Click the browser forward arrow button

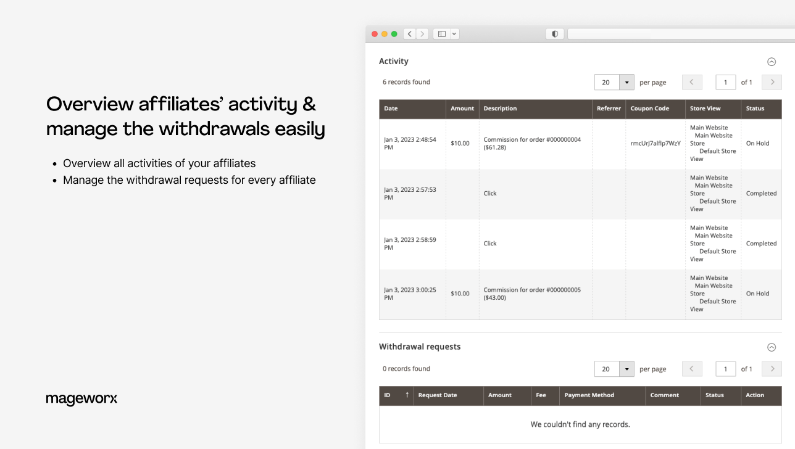click(423, 34)
